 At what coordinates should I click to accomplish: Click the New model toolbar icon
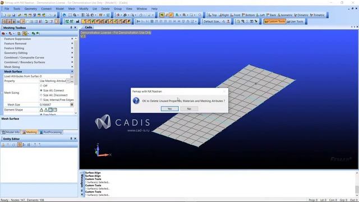point(4,15)
